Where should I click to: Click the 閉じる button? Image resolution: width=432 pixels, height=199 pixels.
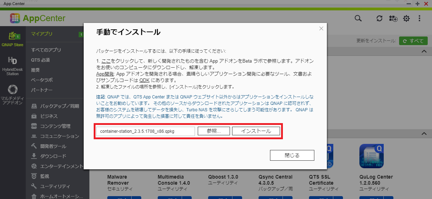point(292,155)
